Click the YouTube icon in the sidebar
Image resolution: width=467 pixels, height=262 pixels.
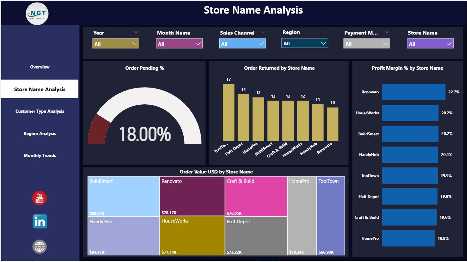tap(39, 198)
